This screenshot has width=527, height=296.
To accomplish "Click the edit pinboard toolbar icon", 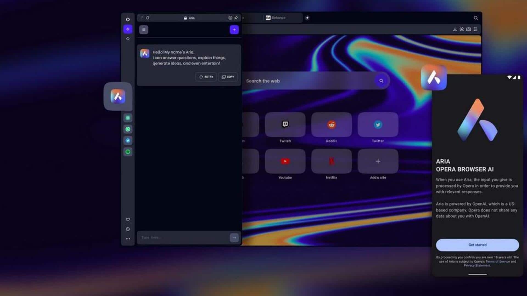I will click(462, 29).
